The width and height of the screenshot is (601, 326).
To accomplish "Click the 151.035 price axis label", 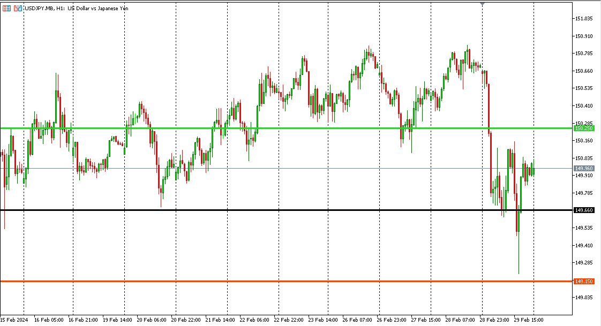I will coord(584,19).
